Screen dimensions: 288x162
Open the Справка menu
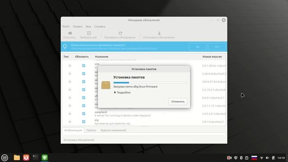coord(99,27)
